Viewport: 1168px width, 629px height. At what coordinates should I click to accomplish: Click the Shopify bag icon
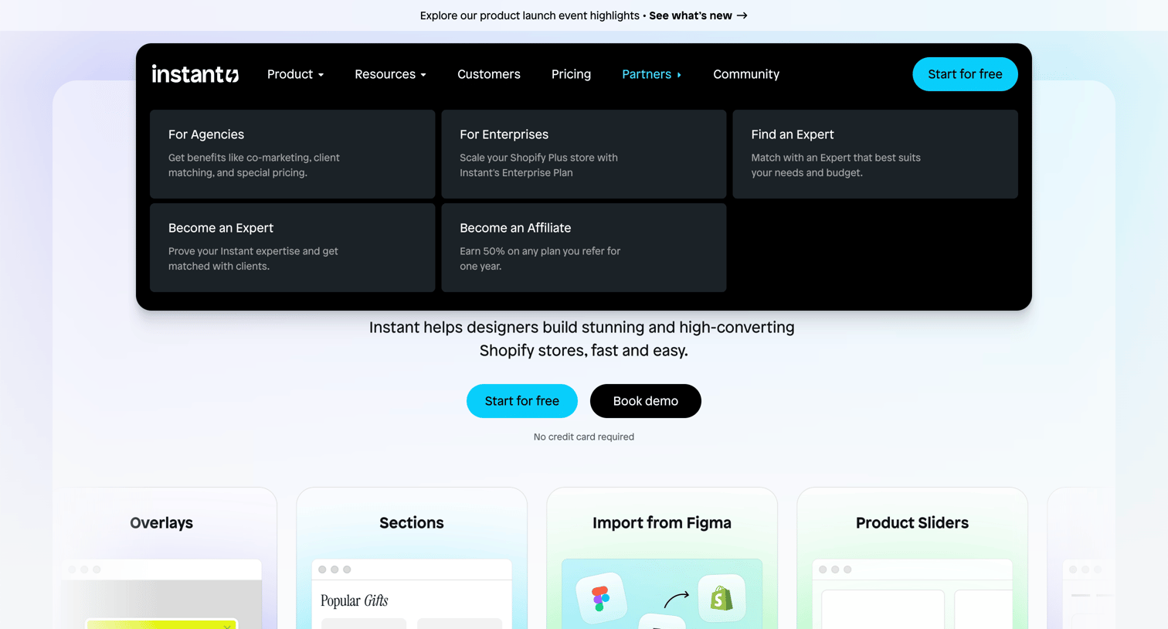pos(722,598)
